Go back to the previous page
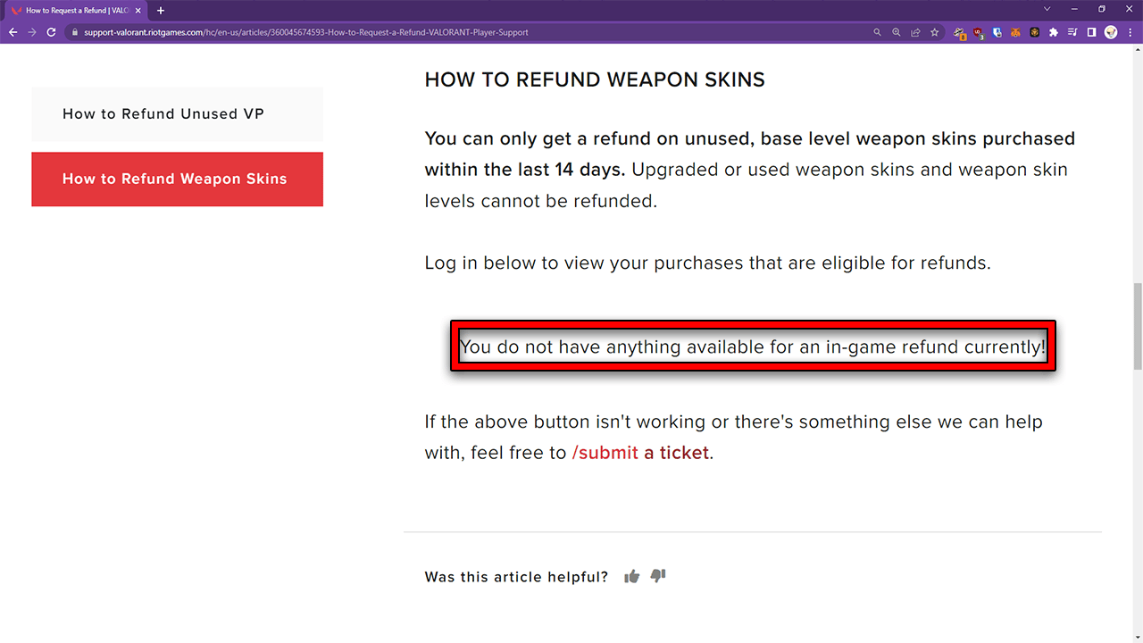This screenshot has width=1143, height=643. [x=13, y=32]
